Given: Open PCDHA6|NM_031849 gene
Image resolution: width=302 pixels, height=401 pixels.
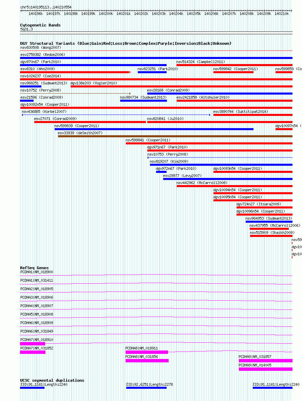Looking at the screenshot, I should [156, 335].
